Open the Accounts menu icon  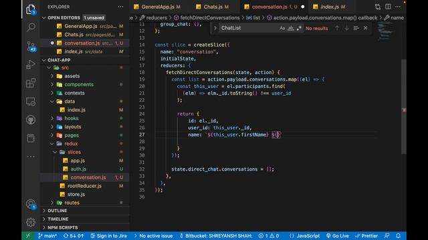click(x=31, y=204)
